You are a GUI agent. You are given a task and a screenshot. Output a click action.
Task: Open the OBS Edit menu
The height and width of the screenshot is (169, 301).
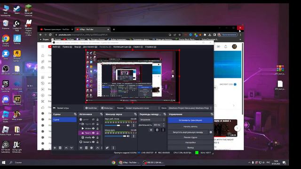(x=67, y=47)
